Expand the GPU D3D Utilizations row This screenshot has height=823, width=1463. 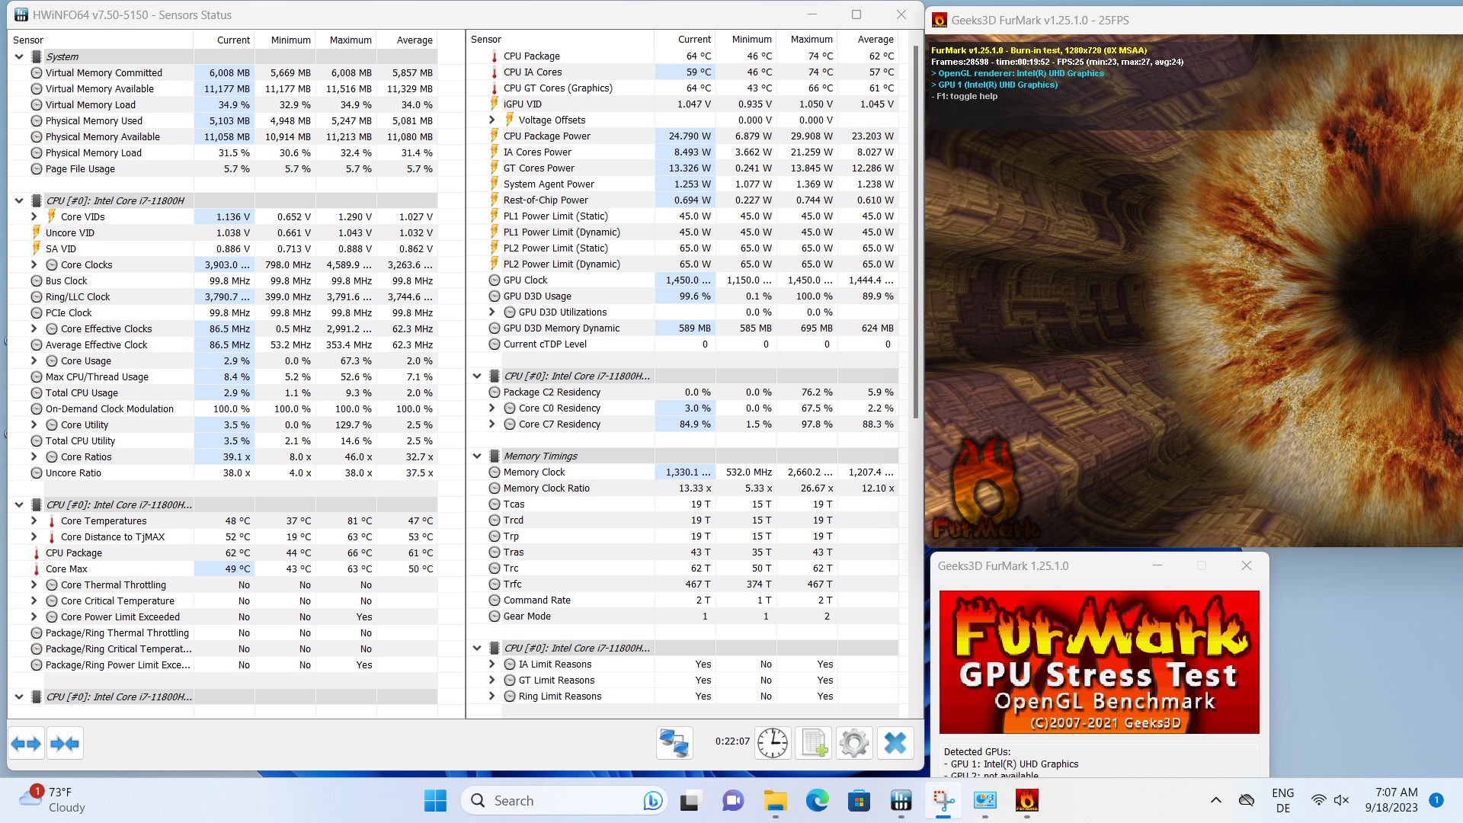[491, 312]
